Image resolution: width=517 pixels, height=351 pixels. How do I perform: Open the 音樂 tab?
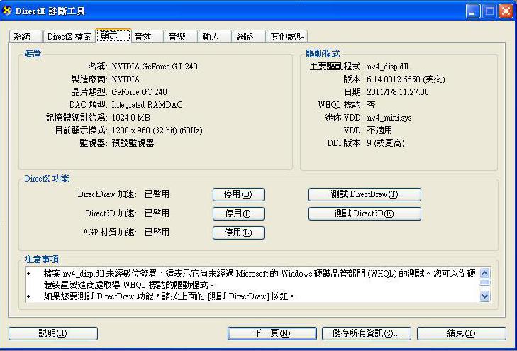(x=181, y=36)
